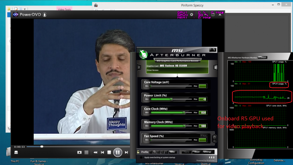This screenshot has width=293, height=165.
Task: Click the Core Clock value field 850
Action: point(203,112)
